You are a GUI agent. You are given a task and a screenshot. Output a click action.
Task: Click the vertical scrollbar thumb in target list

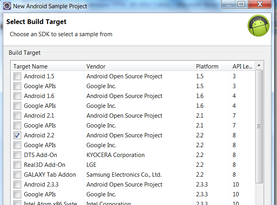click(259, 126)
